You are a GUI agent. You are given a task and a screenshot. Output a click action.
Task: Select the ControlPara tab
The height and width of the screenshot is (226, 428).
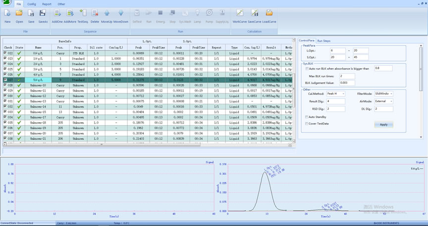(x=307, y=41)
